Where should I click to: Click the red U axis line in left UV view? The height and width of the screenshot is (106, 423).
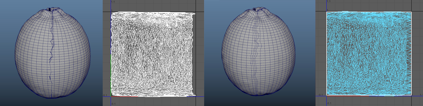pos(124,96)
